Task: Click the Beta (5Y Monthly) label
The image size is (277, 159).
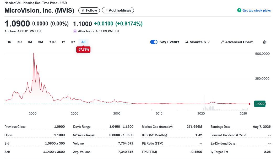Action: [154, 135]
